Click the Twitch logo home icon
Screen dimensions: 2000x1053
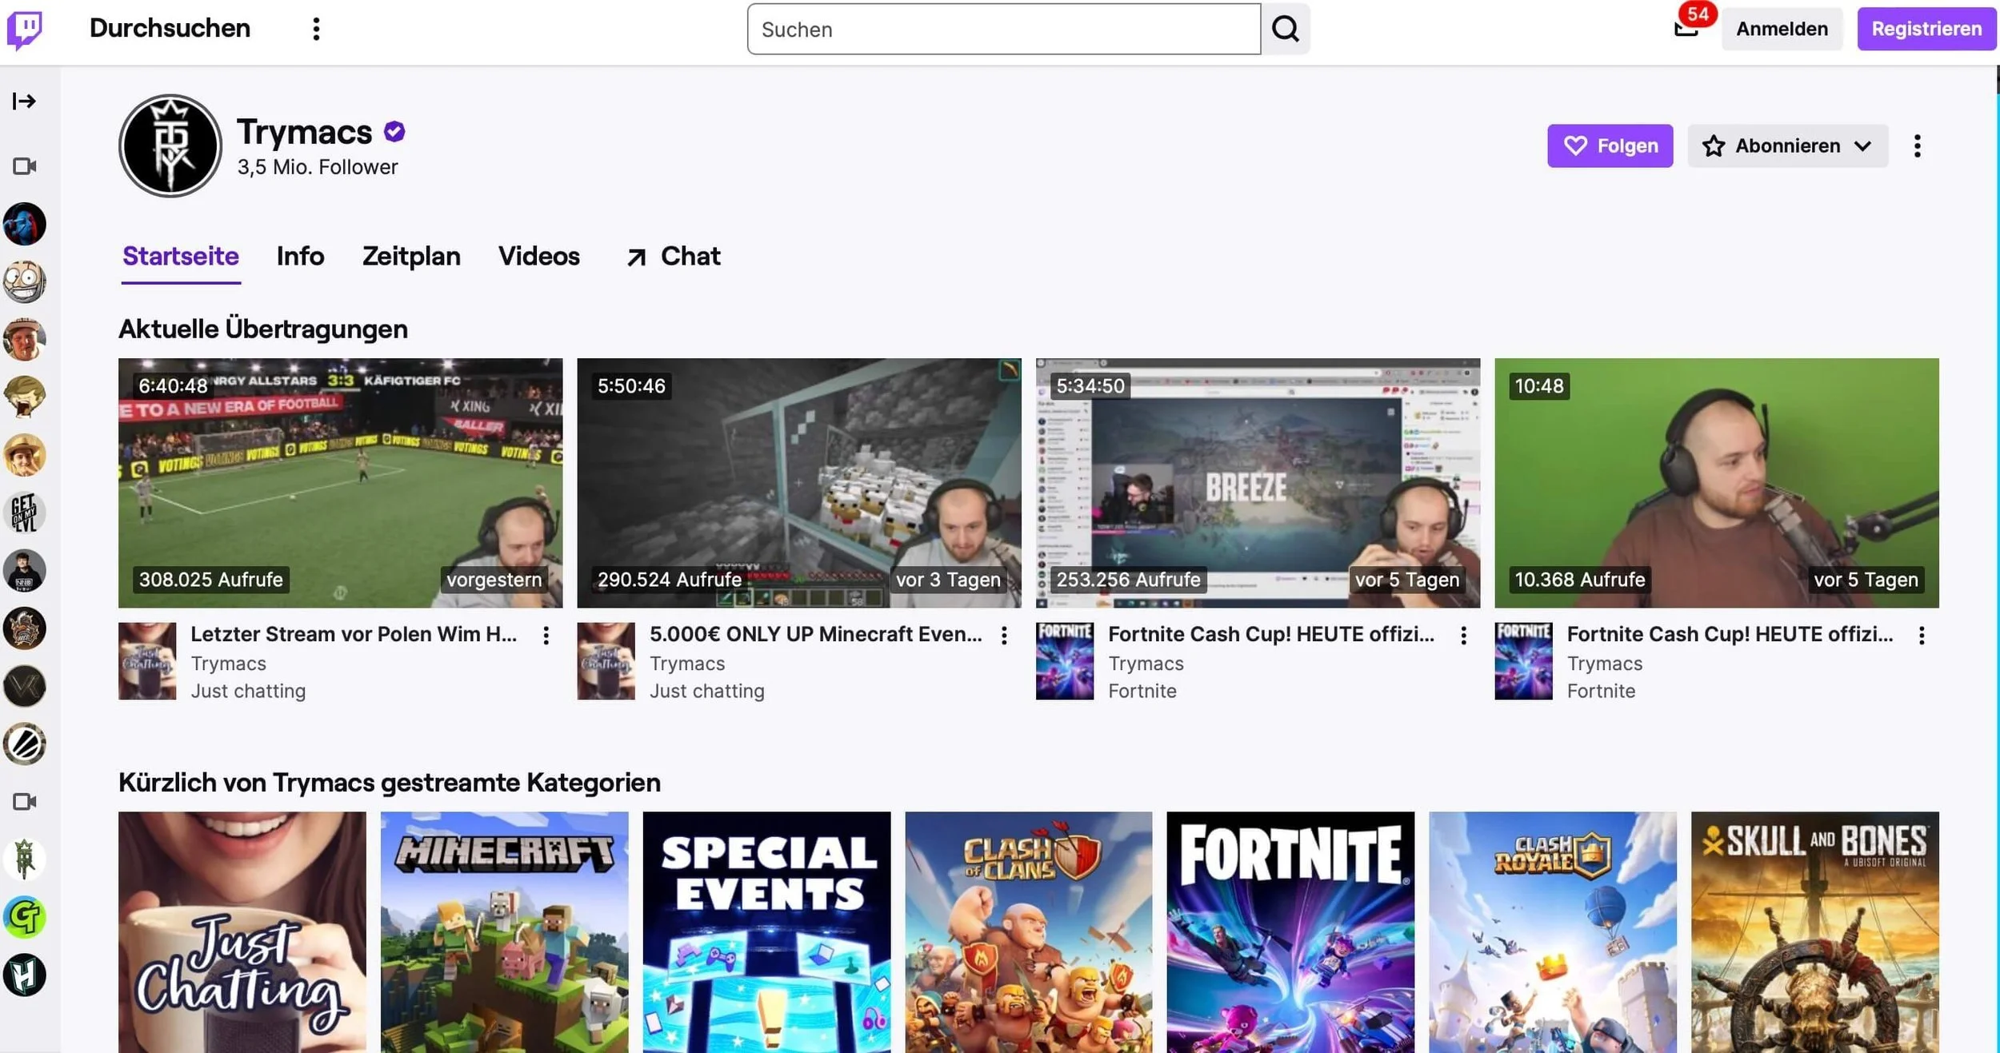pyautogui.click(x=25, y=30)
